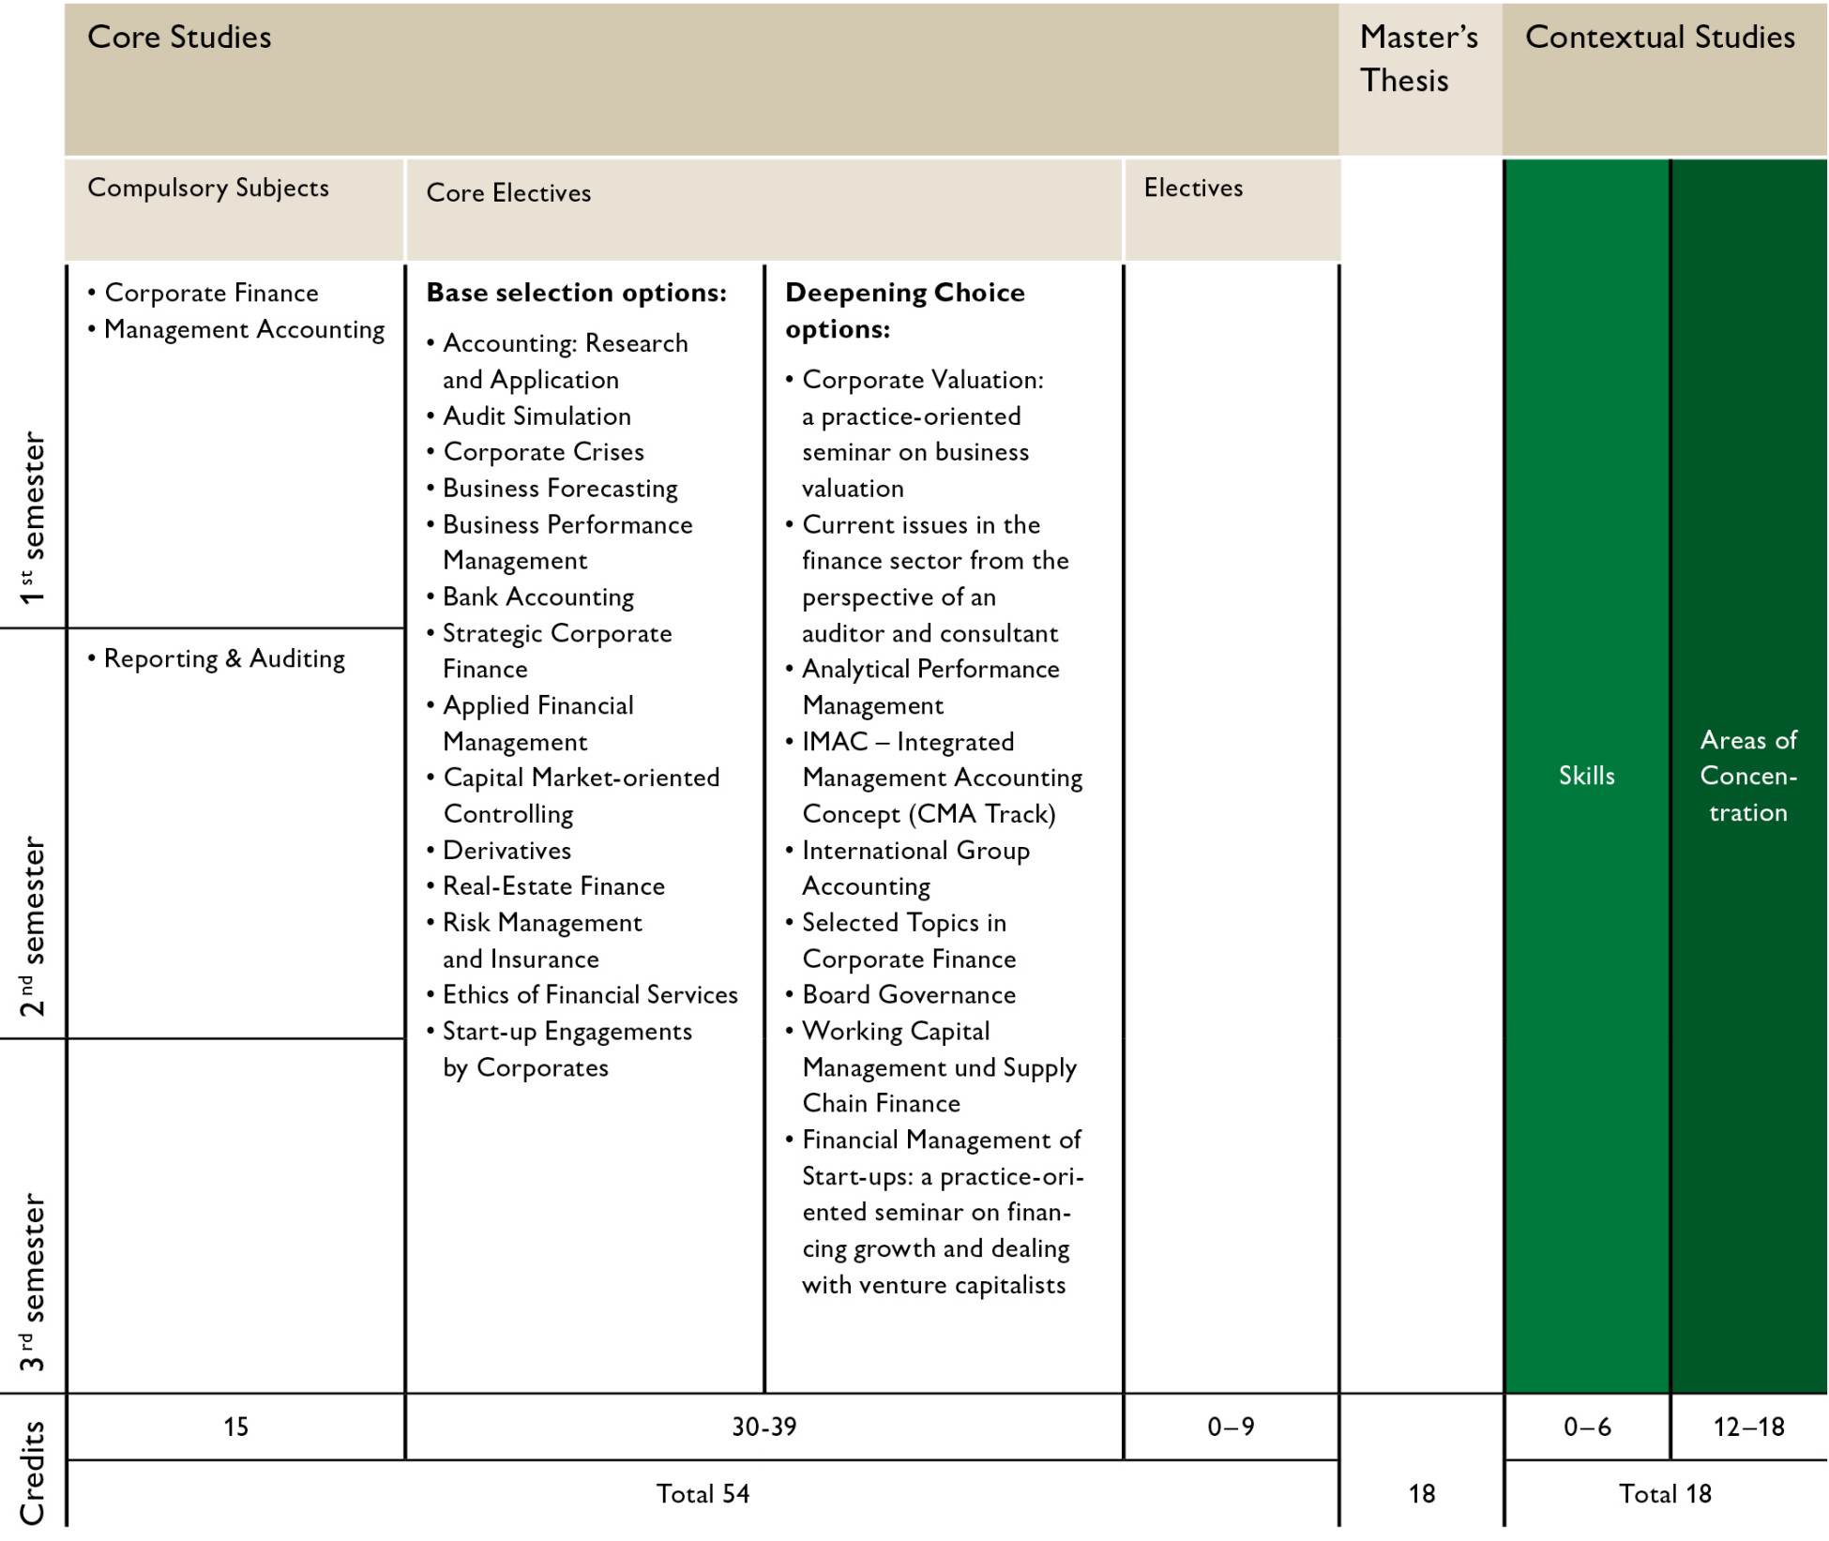
Task: Select the Audit Simulation option
Action: pyautogui.click(x=537, y=416)
